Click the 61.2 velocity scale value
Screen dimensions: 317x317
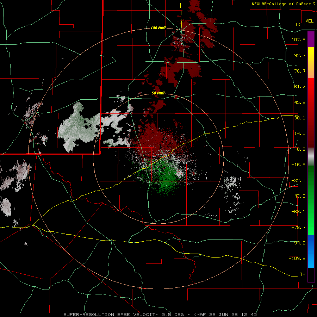tap(300, 87)
